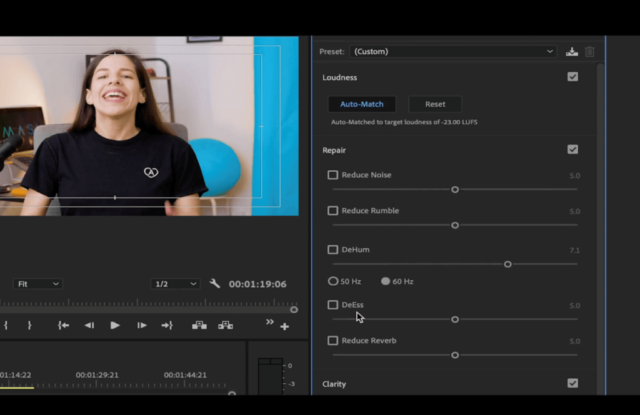
Task: Jump to the Out point marker
Action: tap(167, 325)
